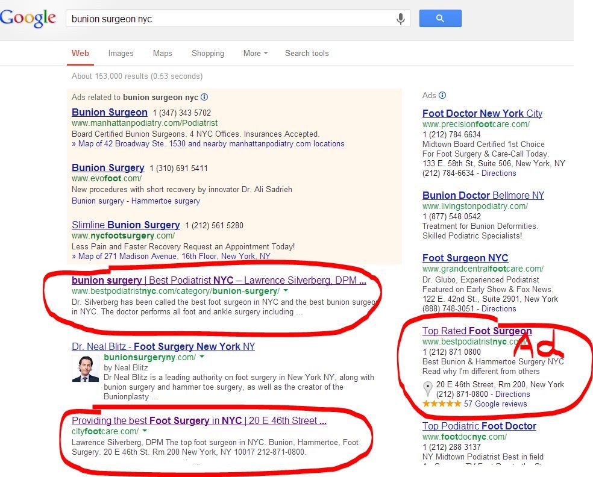Click phone number 1 (877) 548 0542
593x477 pixels.
point(451,216)
